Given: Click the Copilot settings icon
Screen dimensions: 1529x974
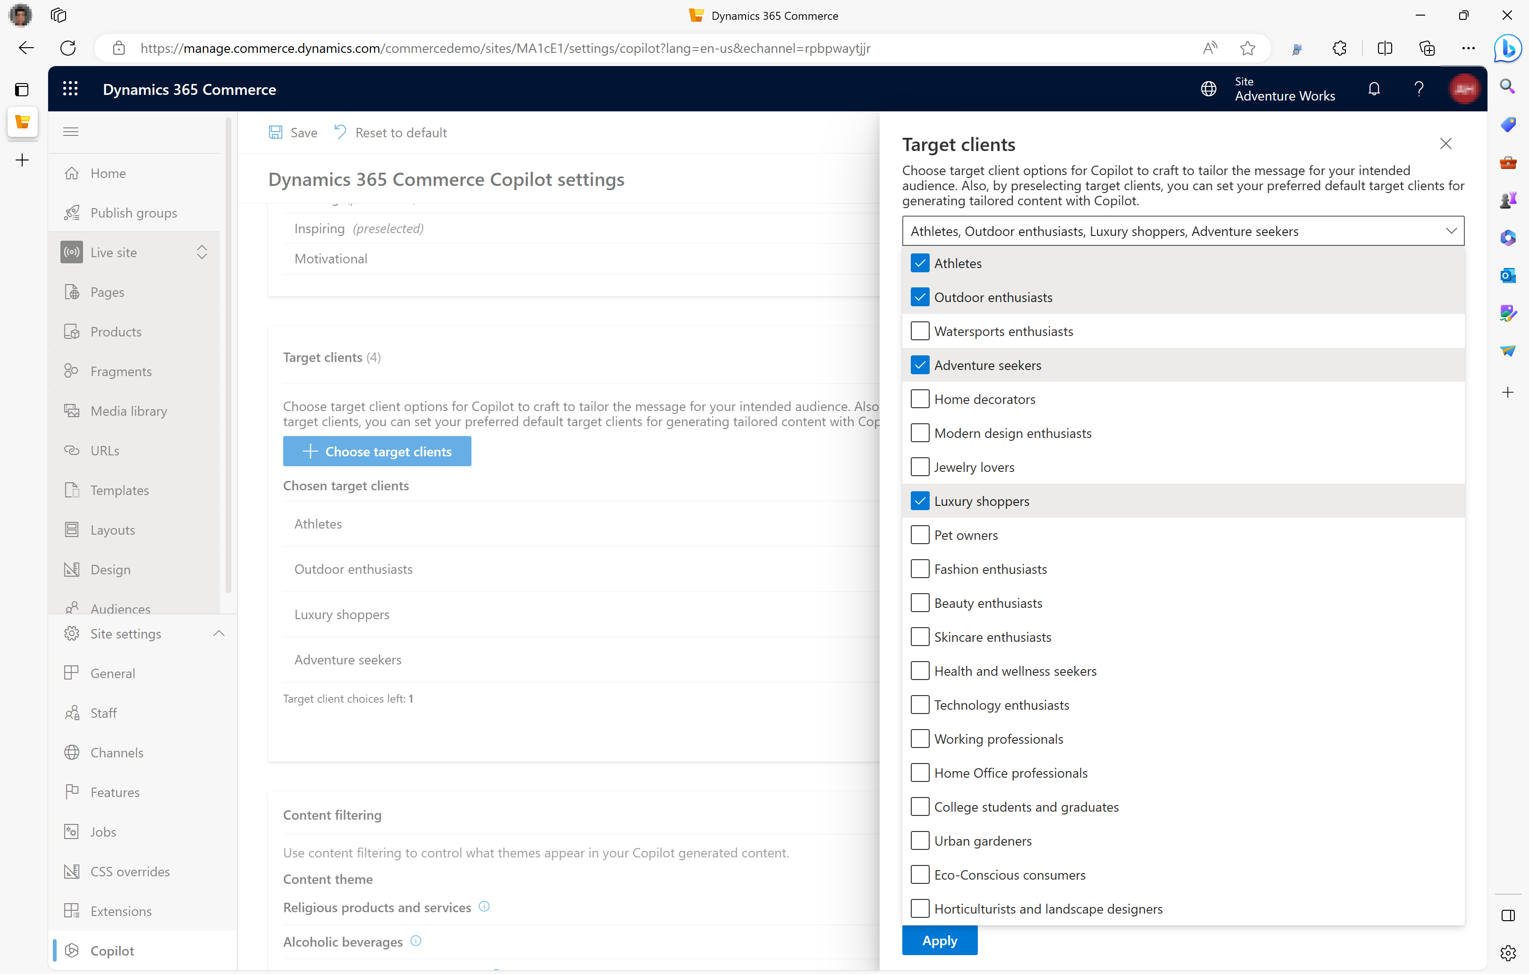Looking at the screenshot, I should [72, 950].
